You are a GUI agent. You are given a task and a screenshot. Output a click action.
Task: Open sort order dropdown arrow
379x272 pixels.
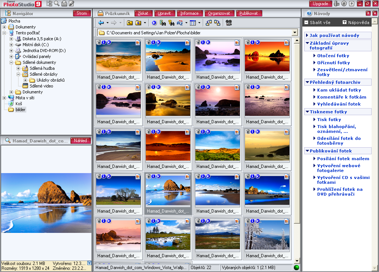click(187, 23)
